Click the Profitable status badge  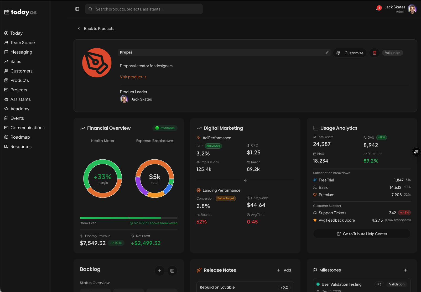point(165,128)
